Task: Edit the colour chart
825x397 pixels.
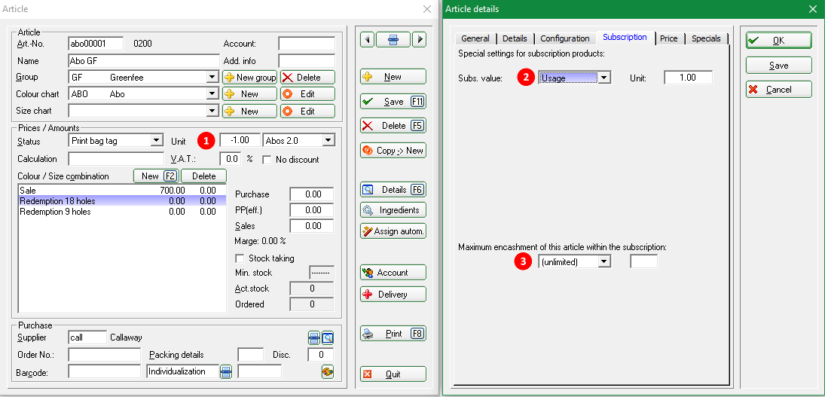Action: (308, 94)
